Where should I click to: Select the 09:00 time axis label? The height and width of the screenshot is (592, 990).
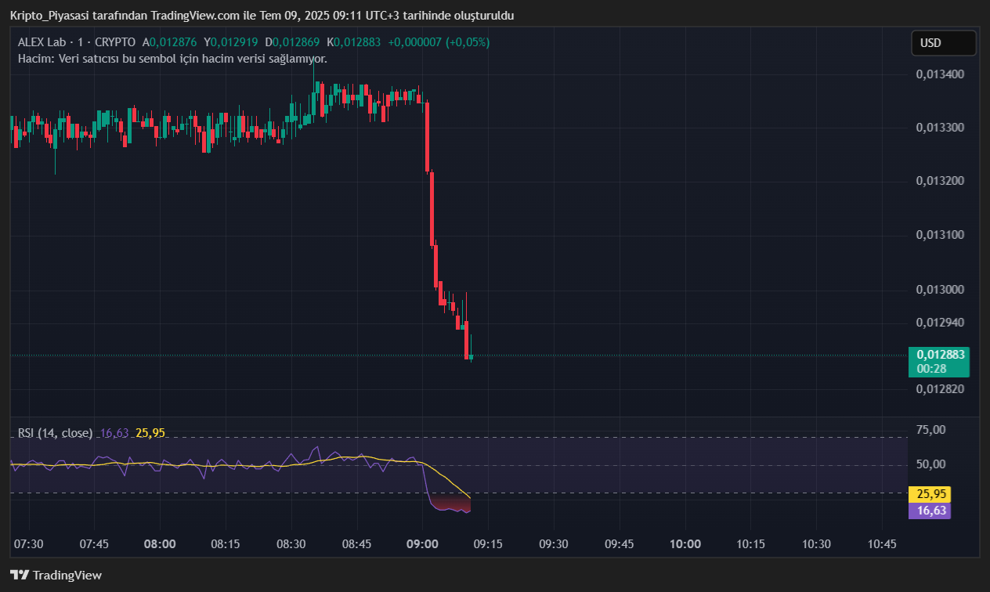[423, 544]
